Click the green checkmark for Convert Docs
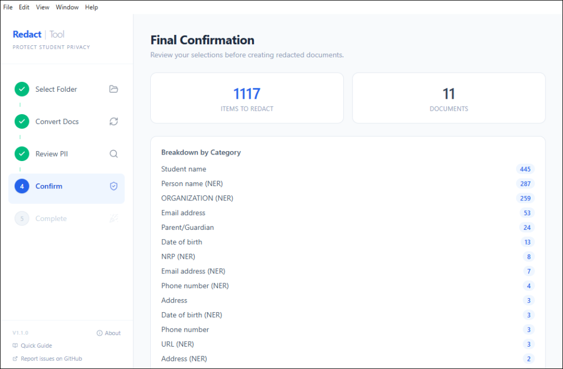This screenshot has height=369, width=563. point(22,121)
